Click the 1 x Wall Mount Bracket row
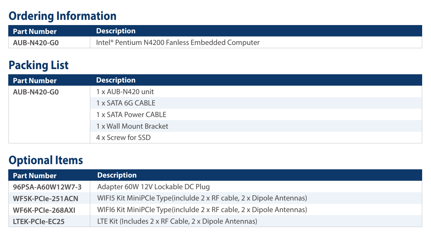 (x=132, y=126)
